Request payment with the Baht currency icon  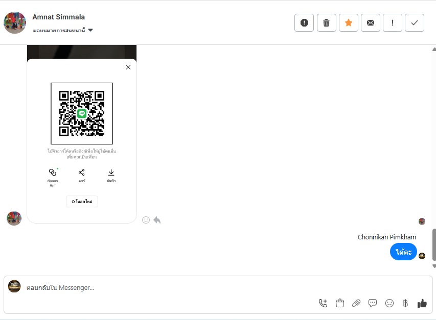[x=405, y=303]
